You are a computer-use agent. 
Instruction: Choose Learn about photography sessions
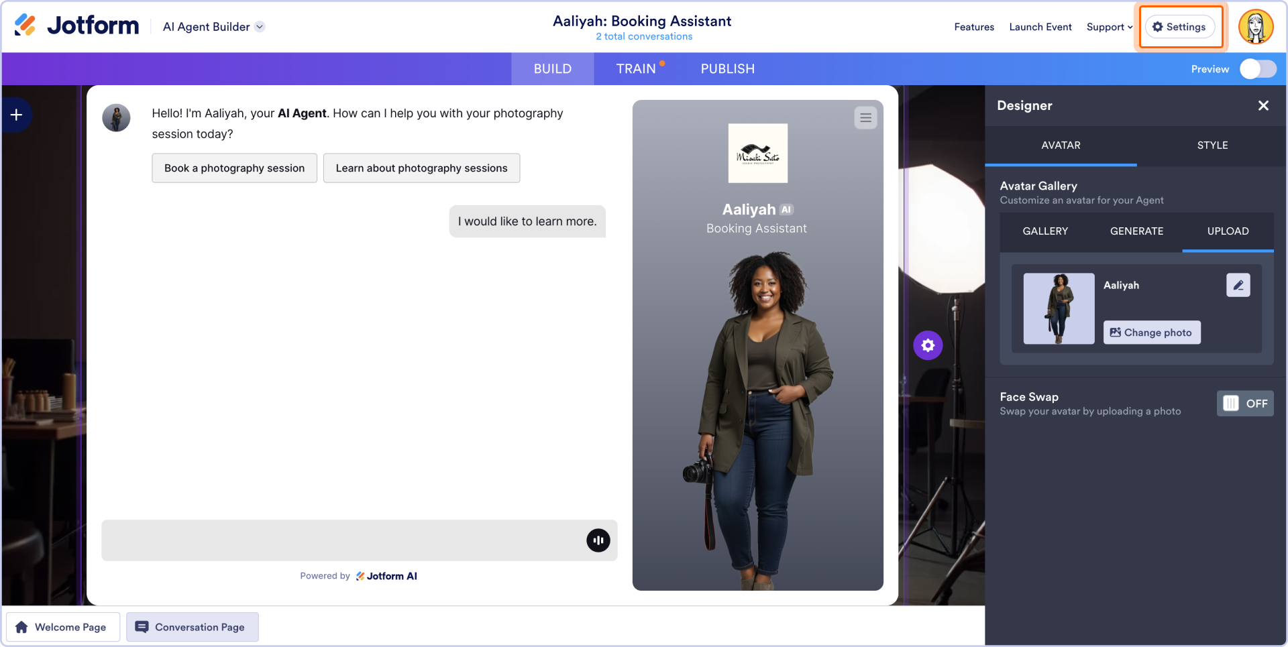click(x=421, y=168)
